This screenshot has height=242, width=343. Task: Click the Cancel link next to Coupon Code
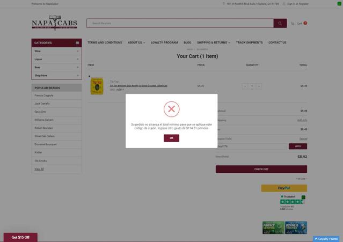click(x=303, y=139)
